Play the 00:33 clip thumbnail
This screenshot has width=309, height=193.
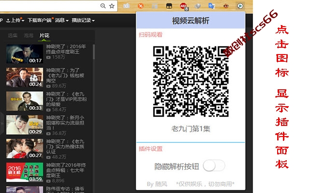pos(25,101)
